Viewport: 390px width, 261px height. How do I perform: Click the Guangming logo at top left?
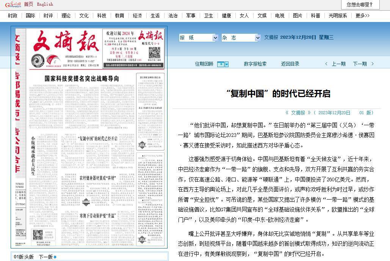coord(13,5)
